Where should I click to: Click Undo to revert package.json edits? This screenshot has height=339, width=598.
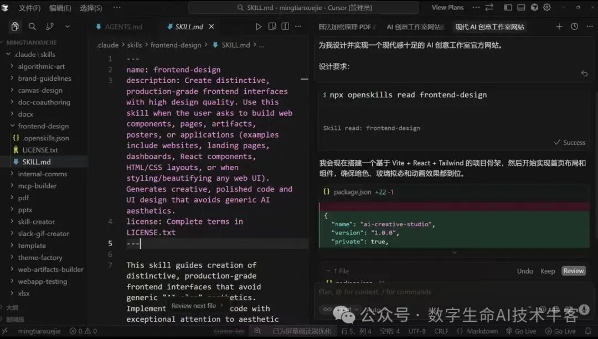524,271
